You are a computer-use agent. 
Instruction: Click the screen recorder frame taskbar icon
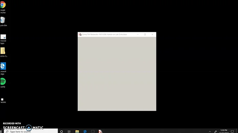tap(93, 131)
